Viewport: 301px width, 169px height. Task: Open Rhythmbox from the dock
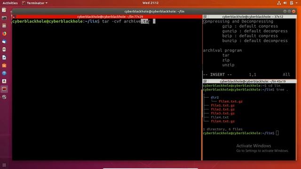[x=4, y=49]
